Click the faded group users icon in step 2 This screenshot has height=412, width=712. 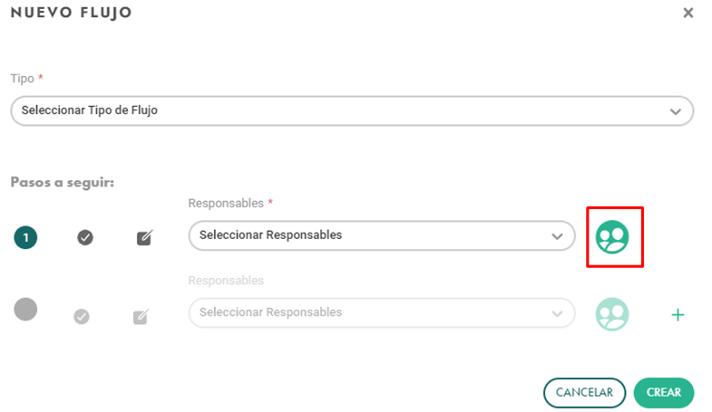(x=611, y=314)
